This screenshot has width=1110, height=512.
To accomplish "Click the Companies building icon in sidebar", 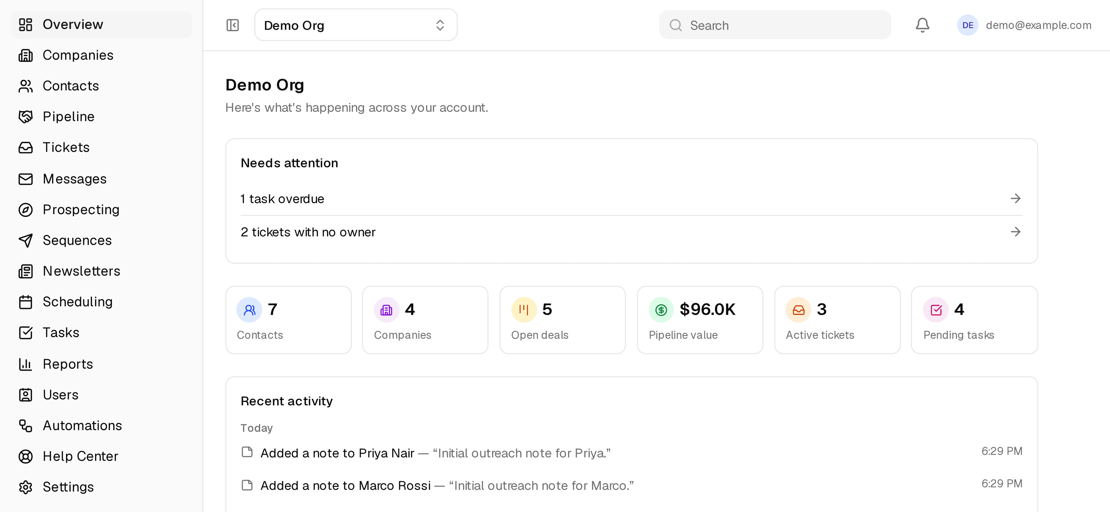I will 25,55.
